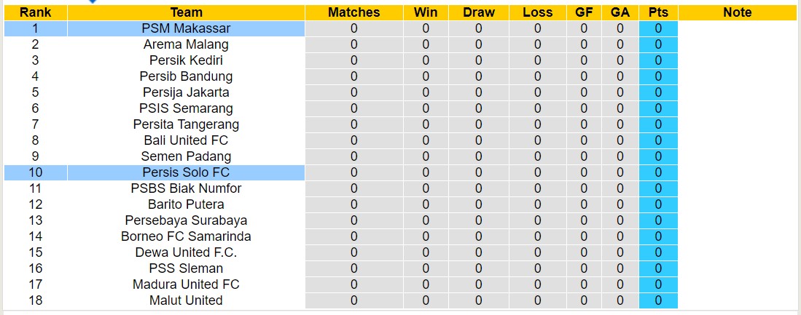Image resolution: width=801 pixels, height=315 pixels.
Task: Select the Bali United FC team
Action: [x=186, y=140]
